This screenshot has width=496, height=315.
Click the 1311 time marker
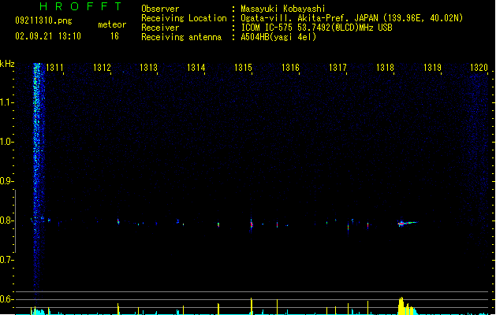pos(54,68)
